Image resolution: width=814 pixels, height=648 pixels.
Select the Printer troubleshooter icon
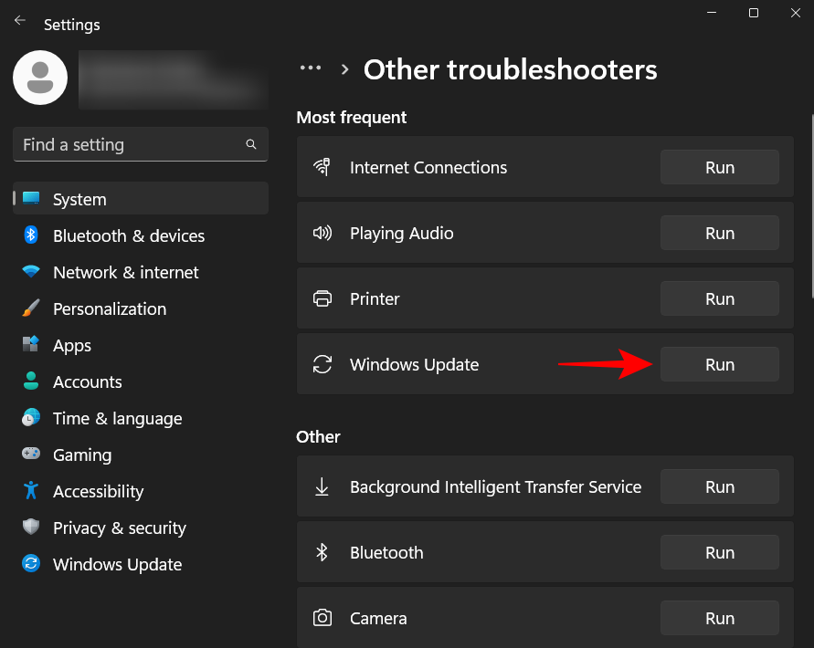322,298
